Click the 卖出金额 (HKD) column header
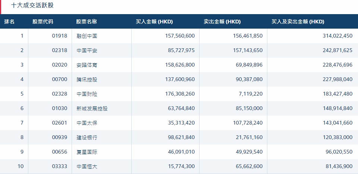The height and width of the screenshot is (174, 358). coord(222,22)
